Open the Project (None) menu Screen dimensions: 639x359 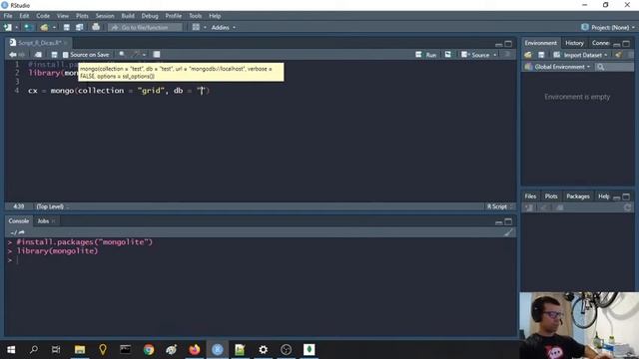click(608, 27)
